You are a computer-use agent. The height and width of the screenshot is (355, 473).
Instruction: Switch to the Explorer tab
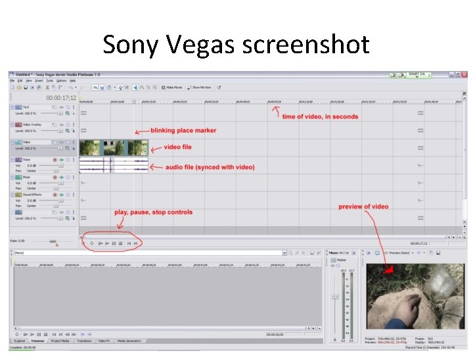pyautogui.click(x=20, y=341)
